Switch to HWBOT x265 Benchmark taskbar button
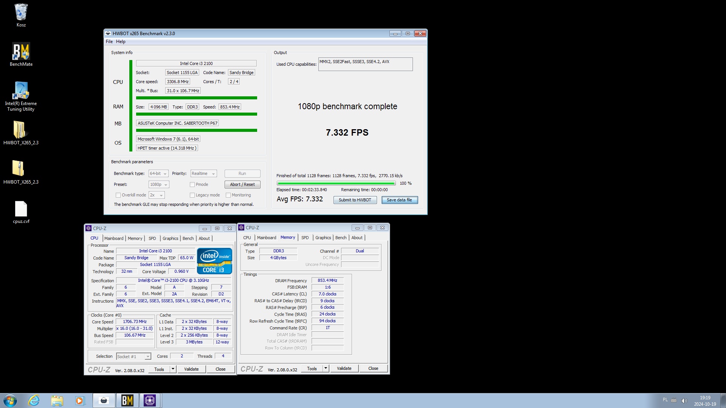The image size is (726, 408). pos(104,400)
